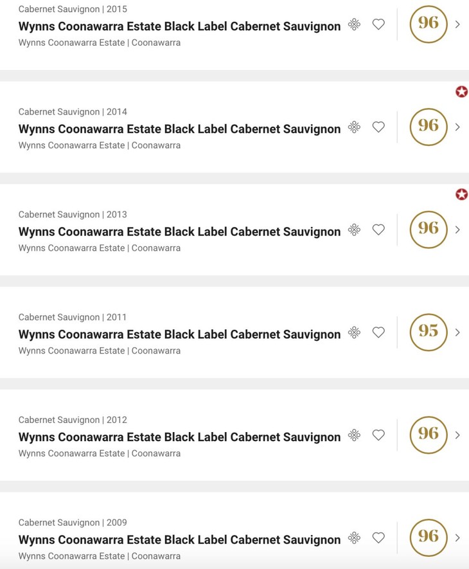The height and width of the screenshot is (569, 469).
Task: Click the ornament icon beside the 2014 wine
Action: (x=354, y=127)
